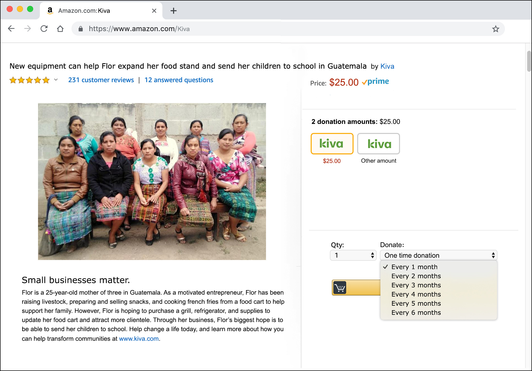The width and height of the screenshot is (532, 371).
Task: Open 231 customer reviews
Action: click(101, 80)
